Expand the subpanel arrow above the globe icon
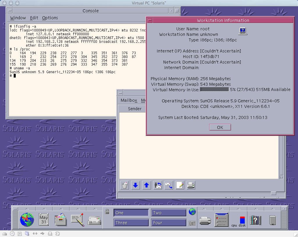This screenshot has height=237, width=298. click(27, 209)
